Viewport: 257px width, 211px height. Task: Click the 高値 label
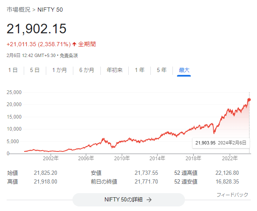tap(12, 182)
